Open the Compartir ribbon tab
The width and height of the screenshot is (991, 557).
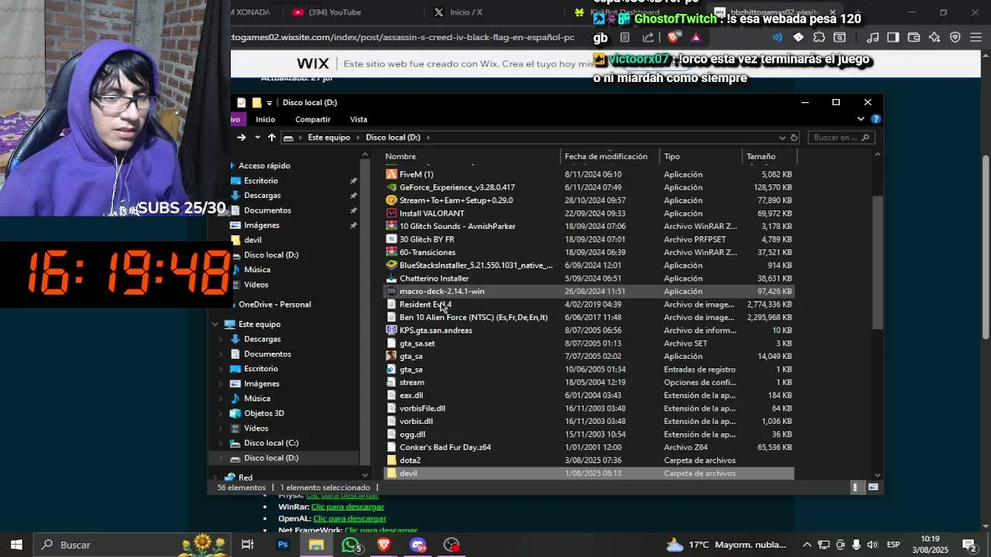[313, 119]
